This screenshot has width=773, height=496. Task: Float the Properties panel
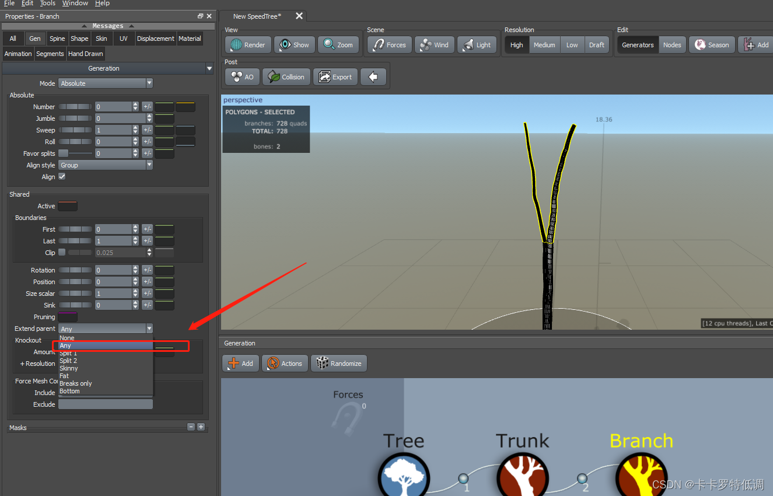pos(201,16)
